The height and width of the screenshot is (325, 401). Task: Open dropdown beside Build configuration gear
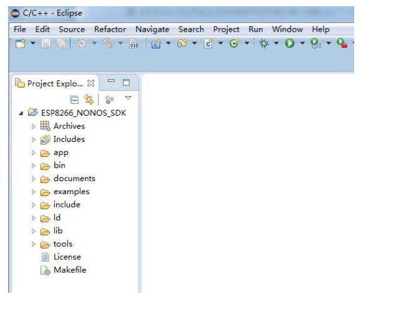[94, 43]
